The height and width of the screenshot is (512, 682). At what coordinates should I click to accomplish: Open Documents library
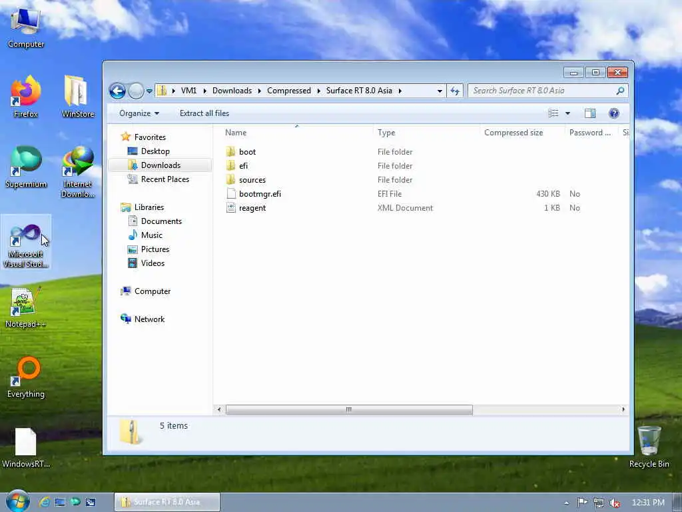point(161,221)
